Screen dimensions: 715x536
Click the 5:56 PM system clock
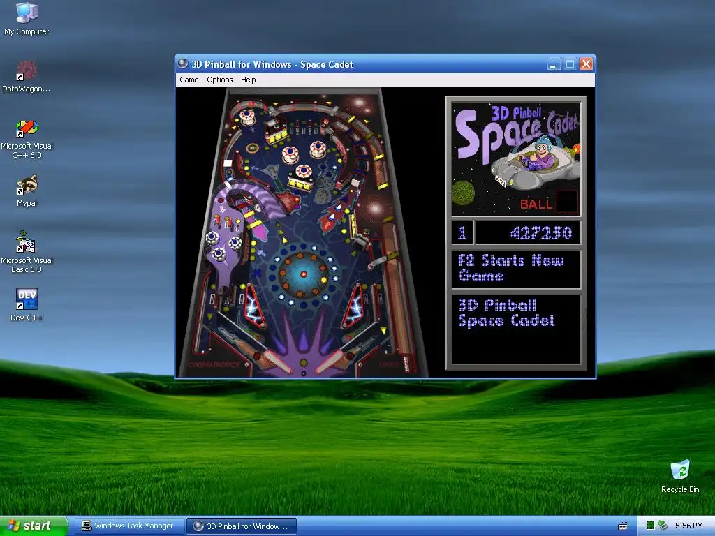[x=688, y=526]
